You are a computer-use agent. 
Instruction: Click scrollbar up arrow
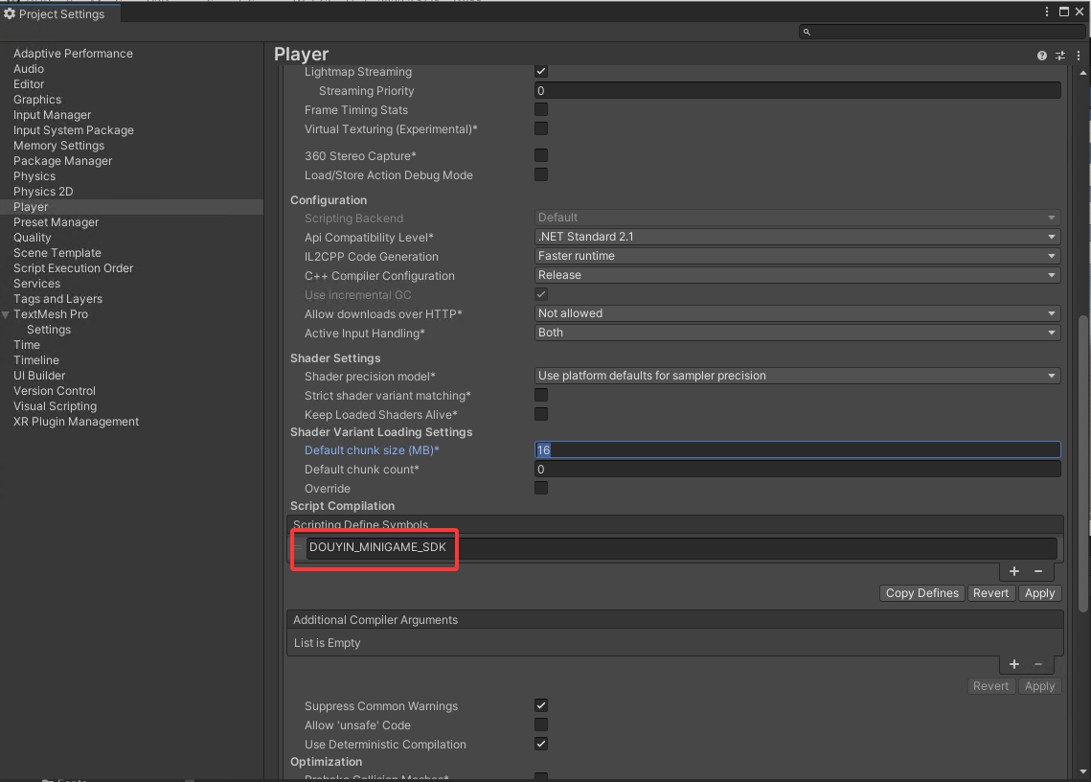click(x=1082, y=73)
